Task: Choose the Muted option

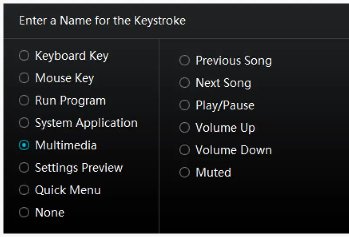Action: [185, 172]
